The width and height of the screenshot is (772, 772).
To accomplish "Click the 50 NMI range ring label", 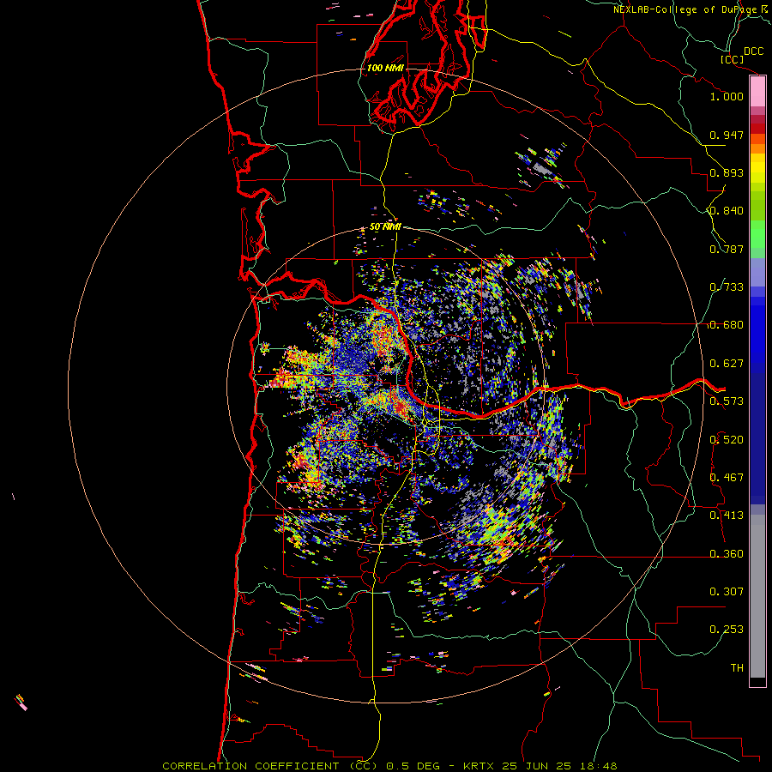I will pos(385,227).
